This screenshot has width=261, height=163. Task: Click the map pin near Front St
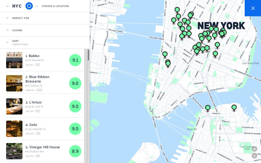point(234,107)
